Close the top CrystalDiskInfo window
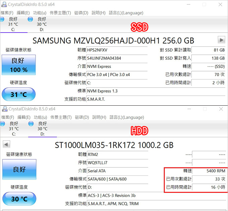This screenshot has height=211, width=228. [220, 4]
